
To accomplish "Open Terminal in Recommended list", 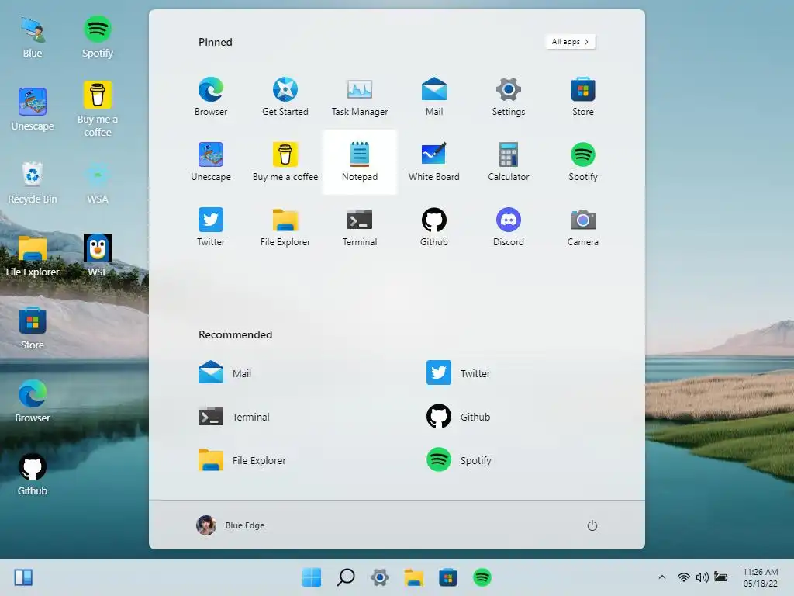I will point(234,417).
